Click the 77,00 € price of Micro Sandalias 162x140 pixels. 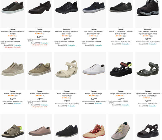tap(67, 101)
